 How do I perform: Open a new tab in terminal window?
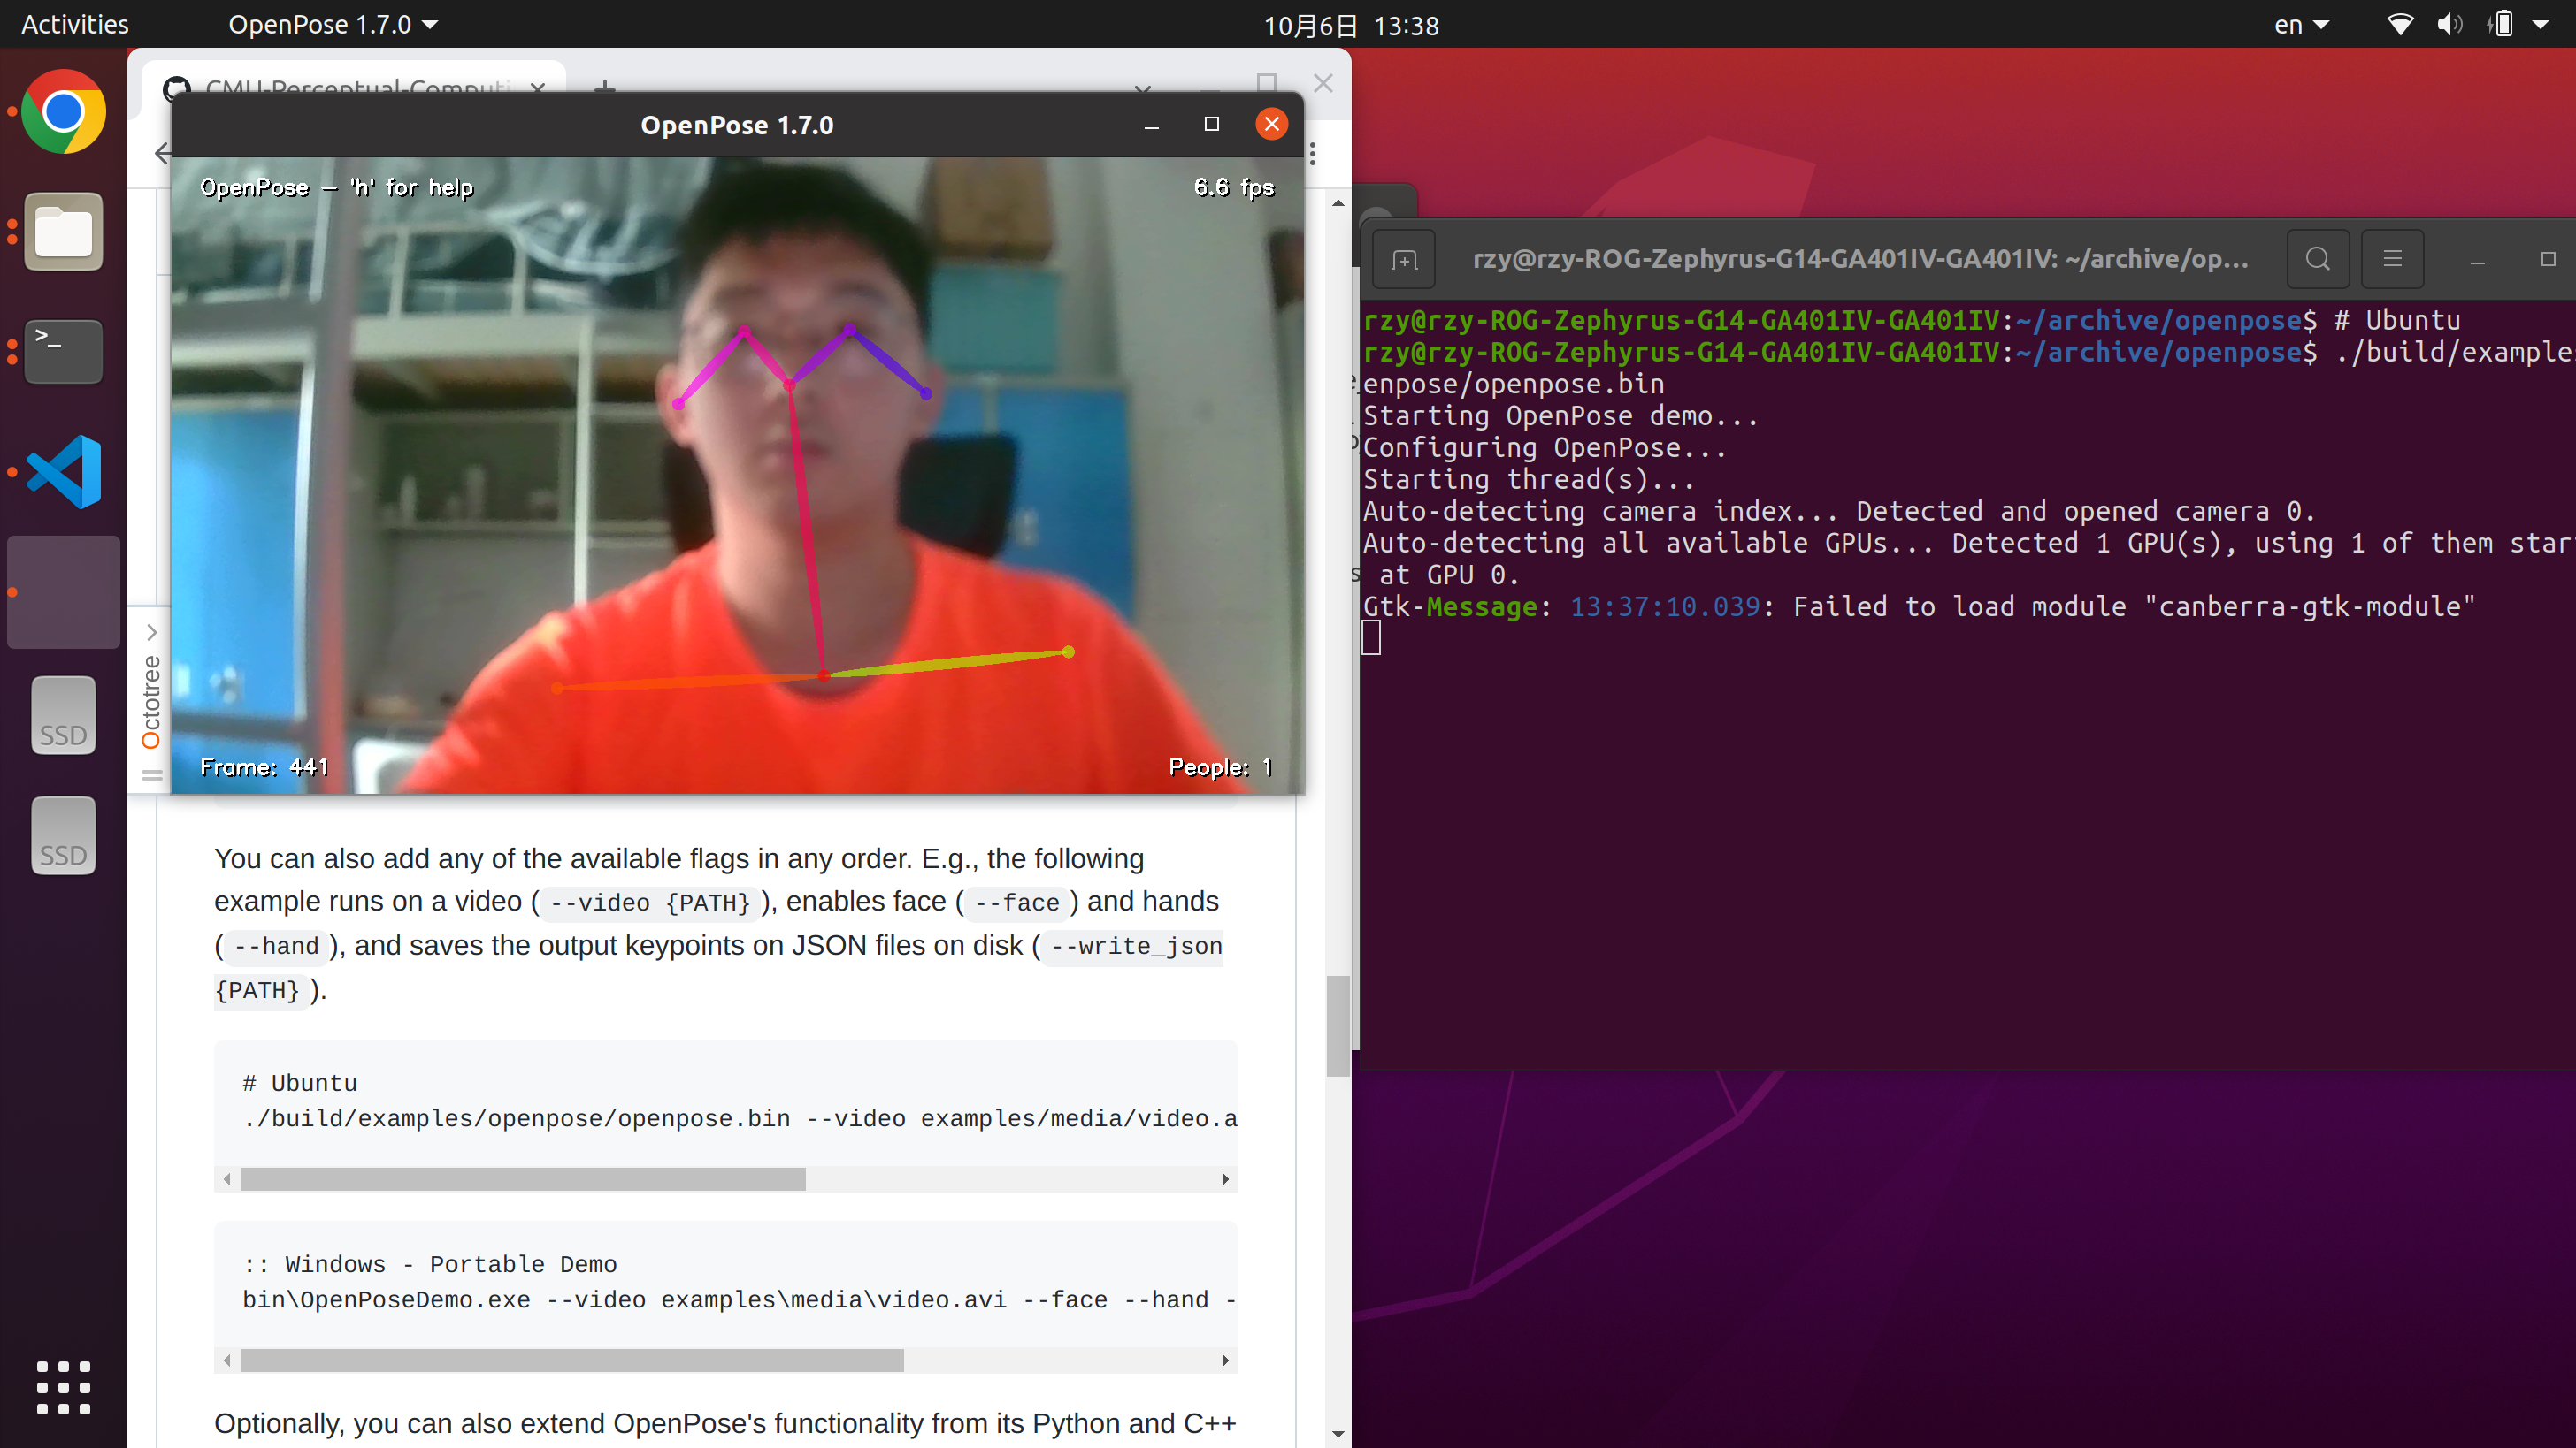pos(1404,260)
